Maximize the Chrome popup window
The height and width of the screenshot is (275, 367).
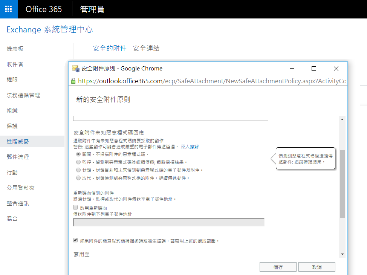tap(313, 69)
